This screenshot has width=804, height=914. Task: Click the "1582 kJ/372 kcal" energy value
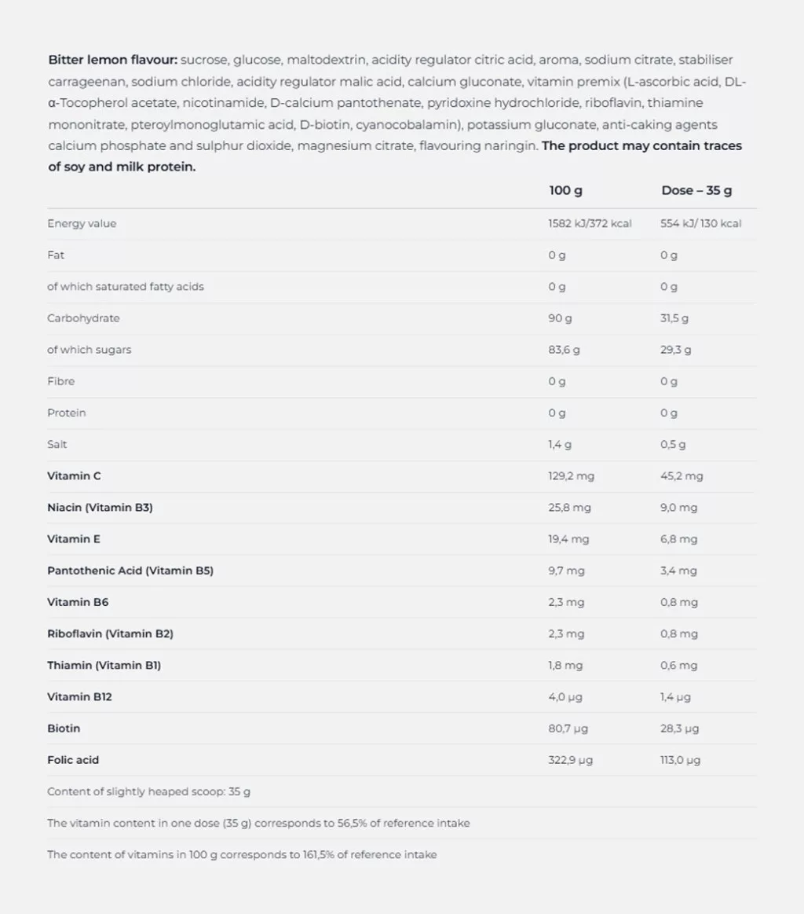[x=590, y=224]
